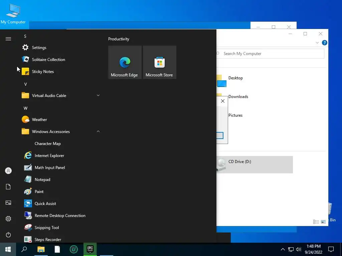
Task: Click the Windows Start button
Action: tap(8, 249)
